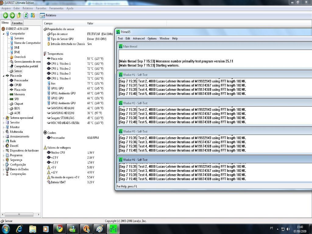The image size is (312, 234).
Task: Select Computador portátil tree item
Action: (x=26, y=66)
